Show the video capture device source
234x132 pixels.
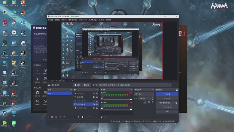[x=94, y=101]
